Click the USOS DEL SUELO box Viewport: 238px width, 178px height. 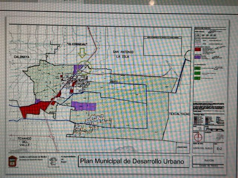coord(203,148)
